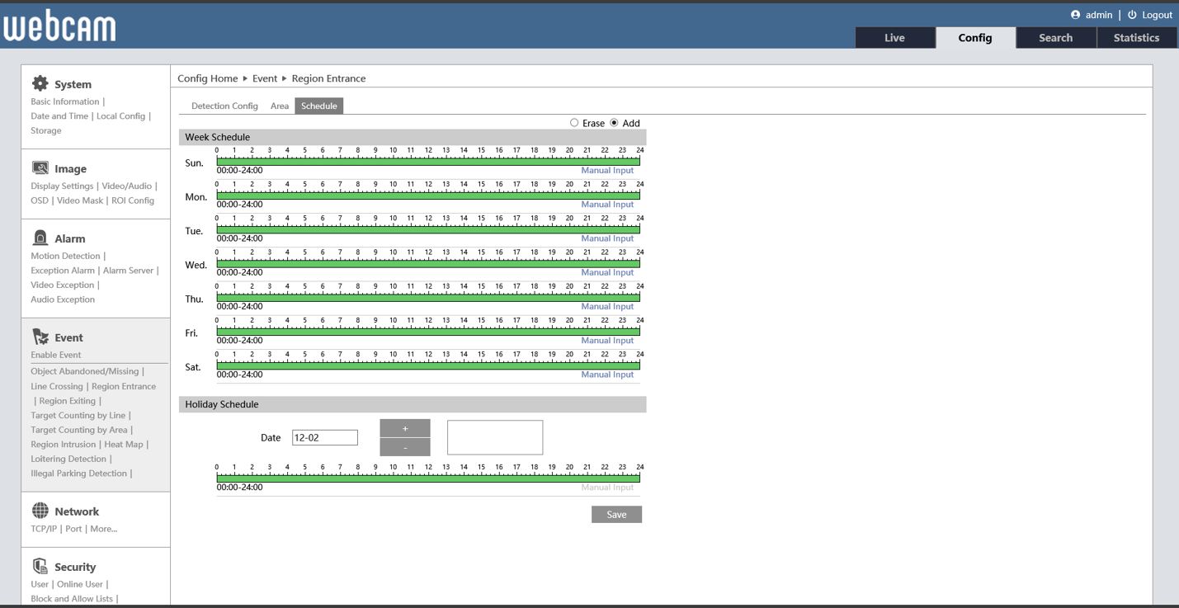This screenshot has width=1179, height=608.
Task: Open the Live tab
Action: (x=894, y=38)
